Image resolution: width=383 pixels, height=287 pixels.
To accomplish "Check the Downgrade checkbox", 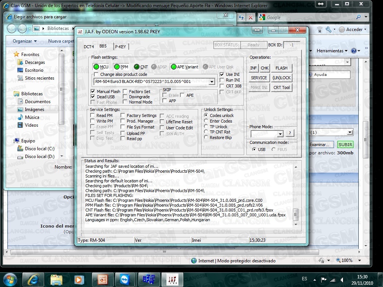I will tap(125, 97).
